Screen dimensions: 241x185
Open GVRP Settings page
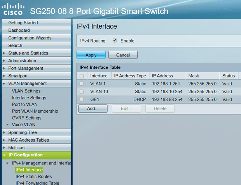[26, 118]
